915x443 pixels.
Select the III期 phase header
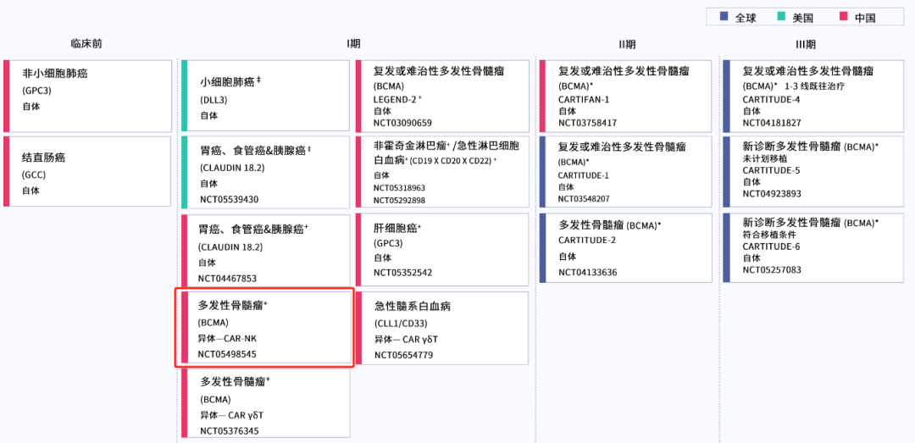[806, 44]
